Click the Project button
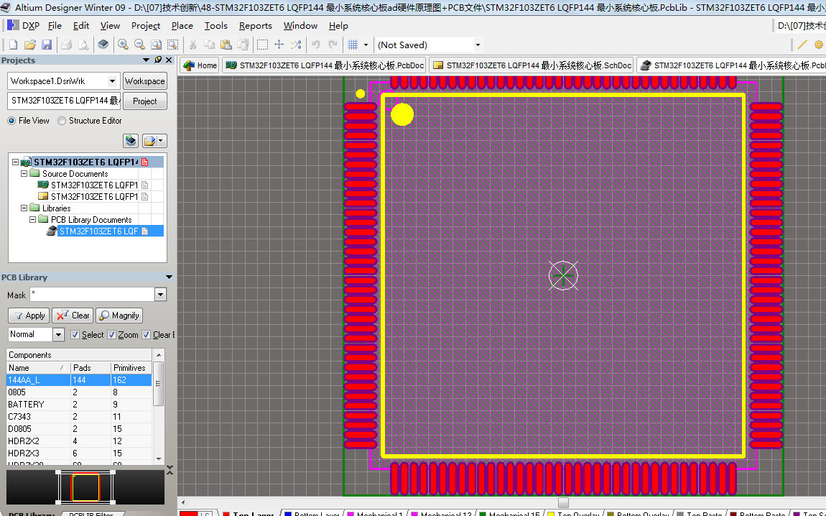 point(145,101)
